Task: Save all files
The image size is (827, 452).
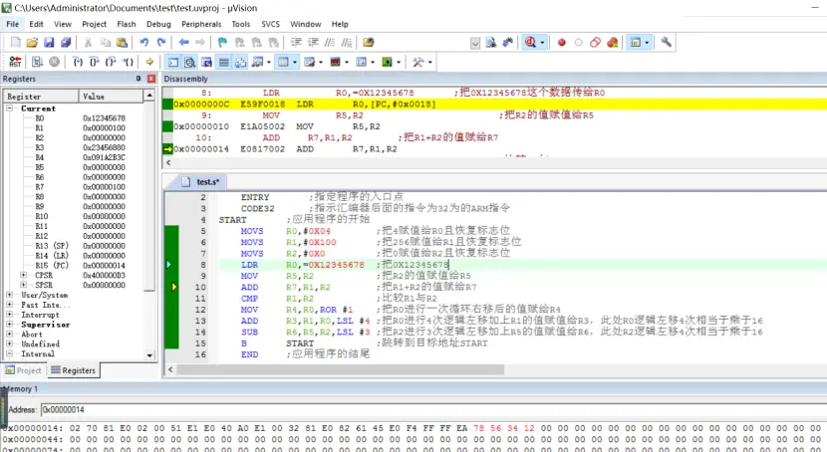Action: click(66, 42)
